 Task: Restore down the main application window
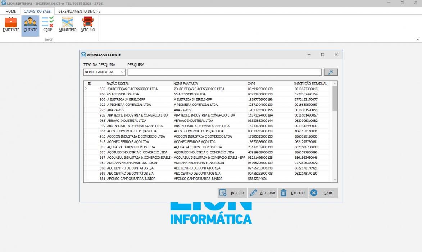[x=402, y=3]
